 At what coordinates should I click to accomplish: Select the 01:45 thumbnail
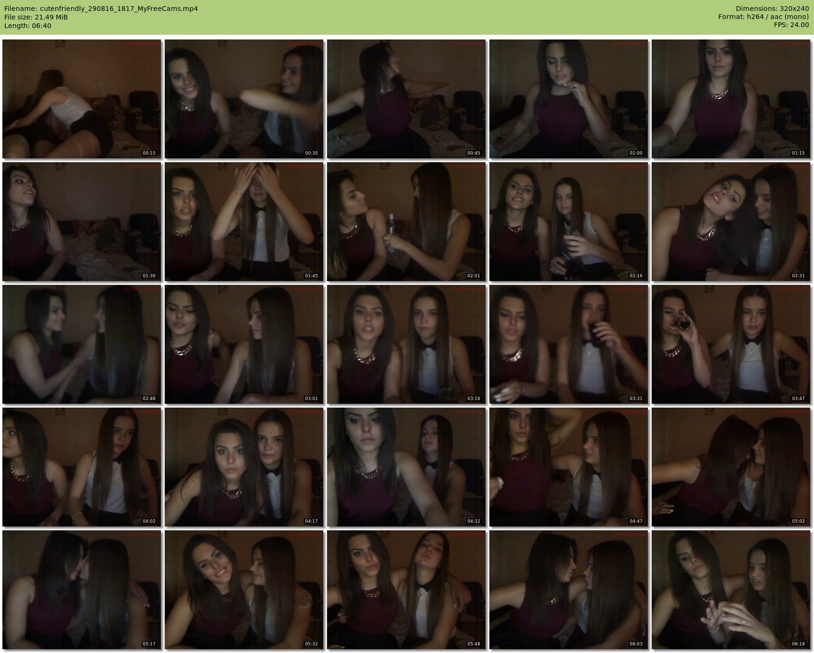244,222
